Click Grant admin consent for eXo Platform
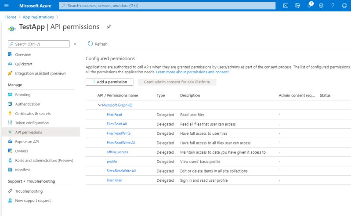351x216 pixels. (x=177, y=82)
